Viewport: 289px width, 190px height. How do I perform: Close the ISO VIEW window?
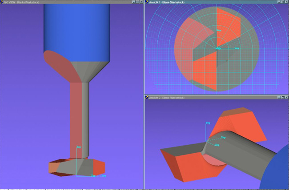[141, 2]
